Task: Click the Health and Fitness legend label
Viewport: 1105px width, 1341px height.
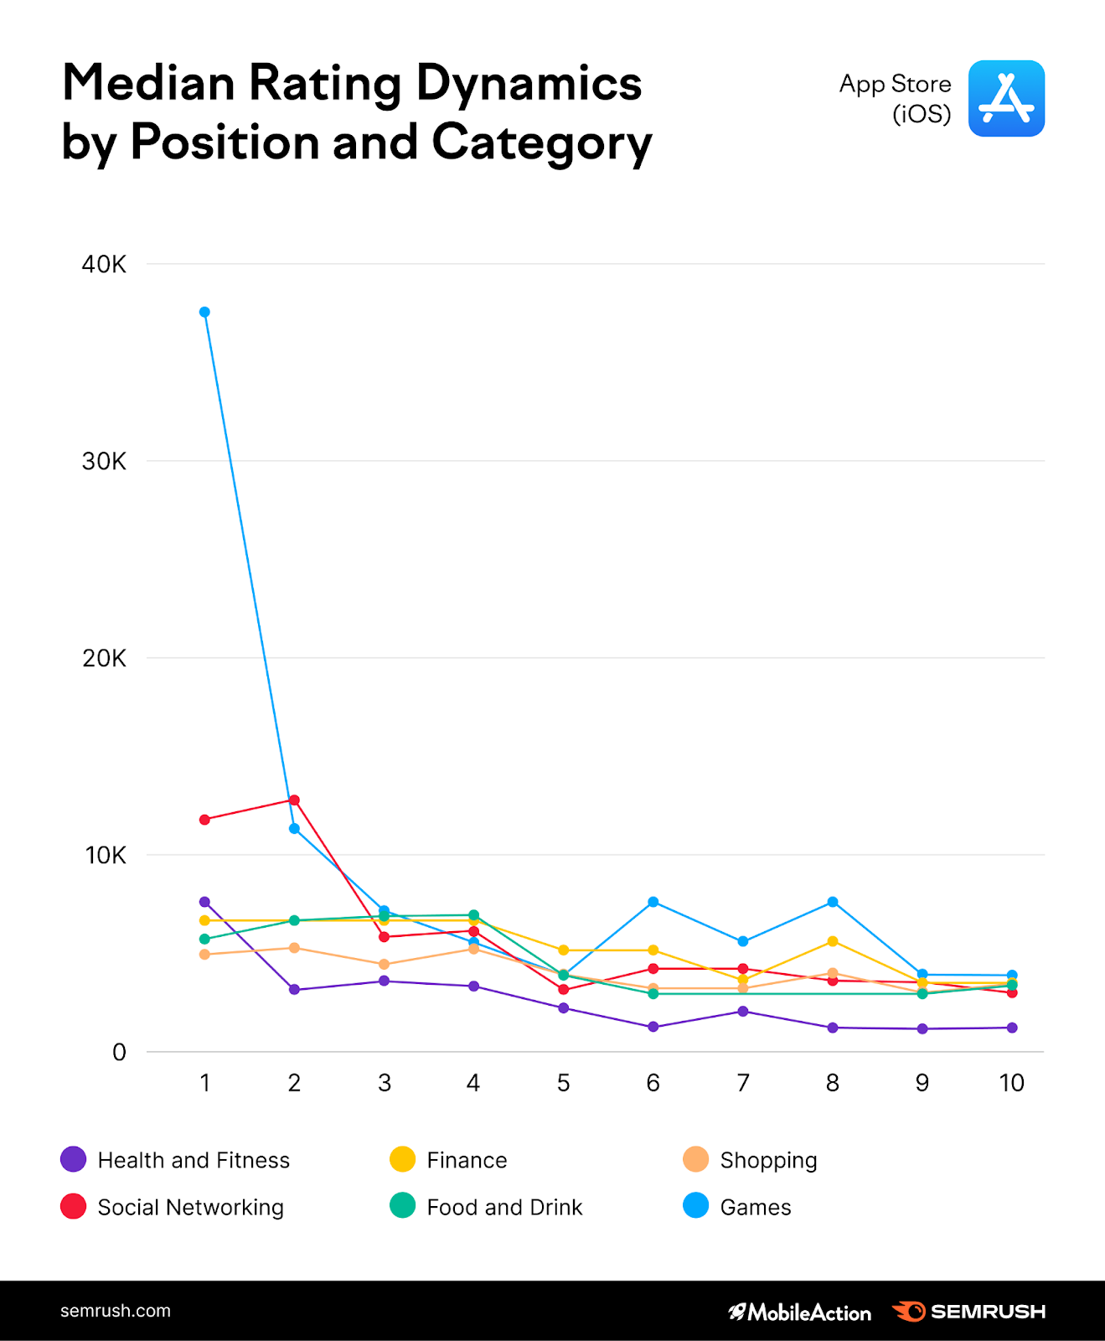Action: click(194, 1160)
